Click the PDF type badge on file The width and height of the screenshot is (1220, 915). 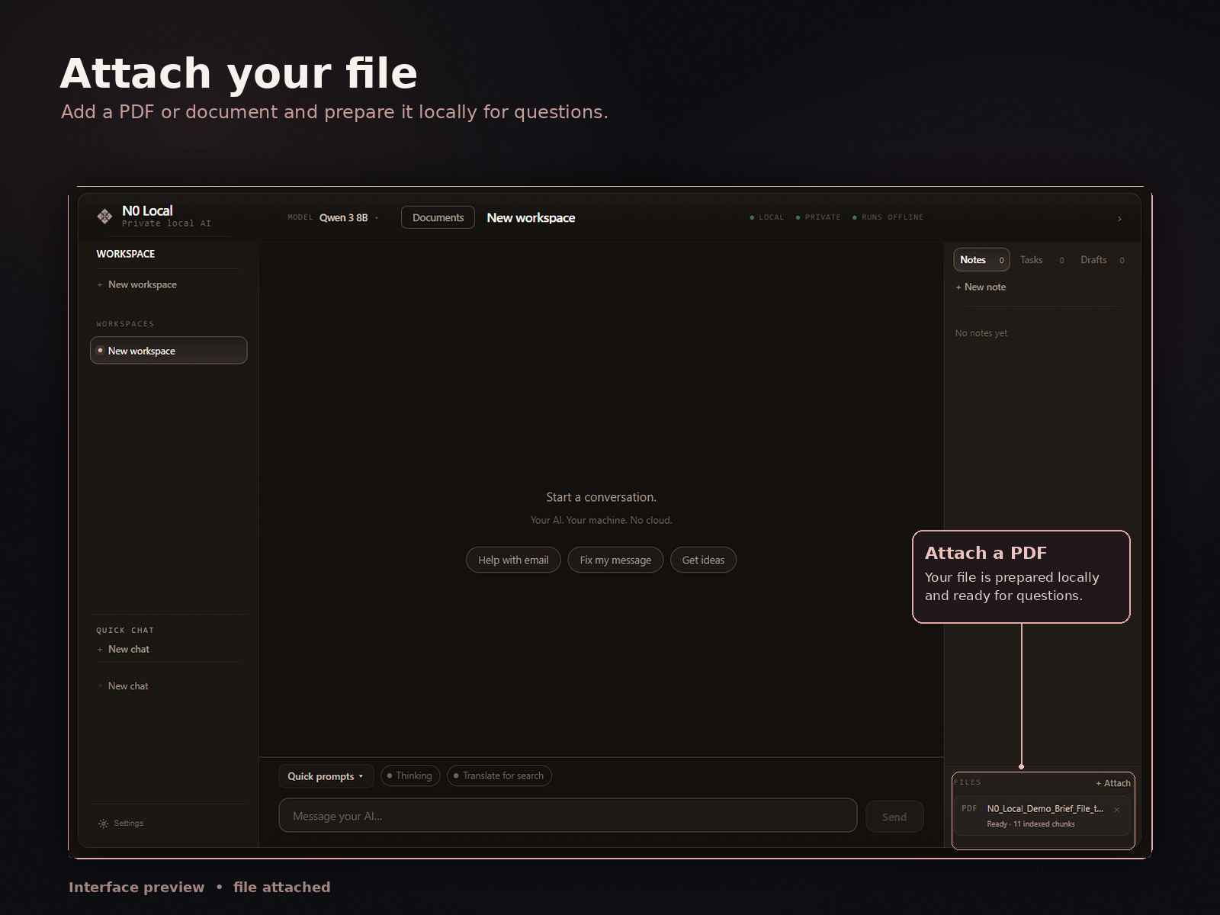coord(969,808)
